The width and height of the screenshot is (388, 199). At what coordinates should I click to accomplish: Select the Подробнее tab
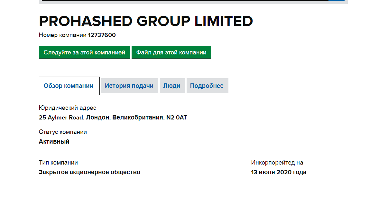pyautogui.click(x=207, y=86)
